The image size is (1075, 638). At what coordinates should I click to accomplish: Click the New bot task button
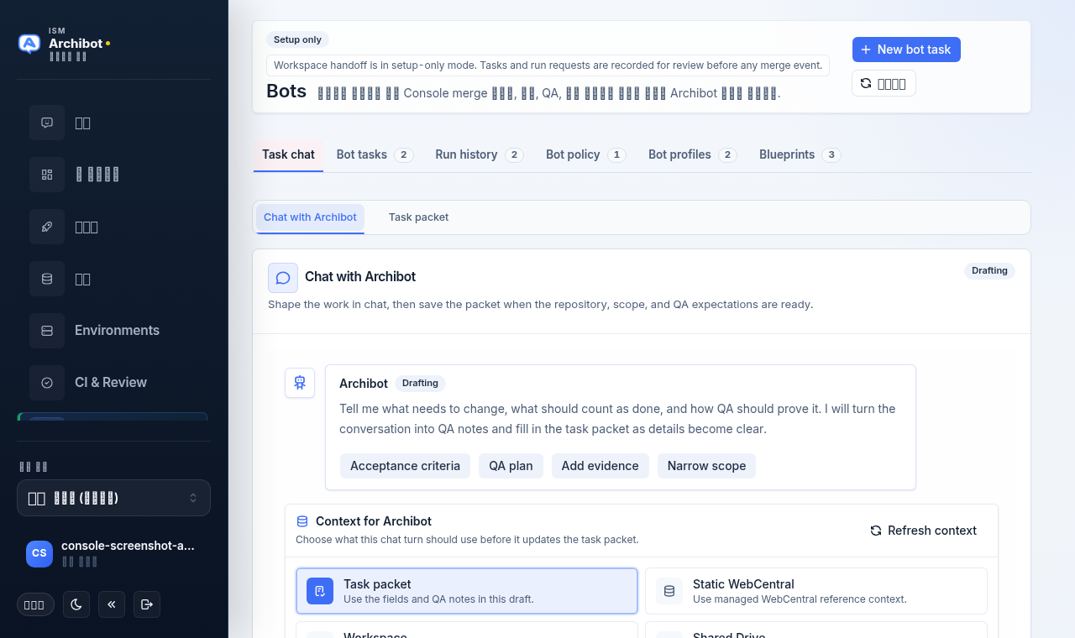906,50
